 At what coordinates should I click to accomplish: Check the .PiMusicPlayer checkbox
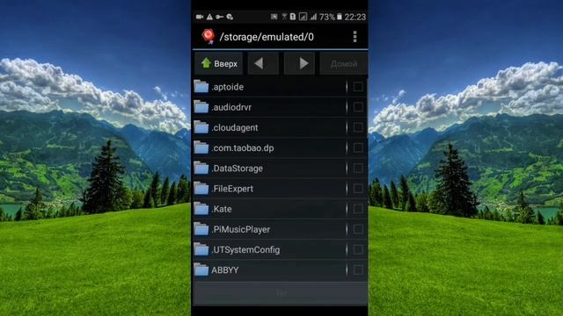[x=358, y=229]
